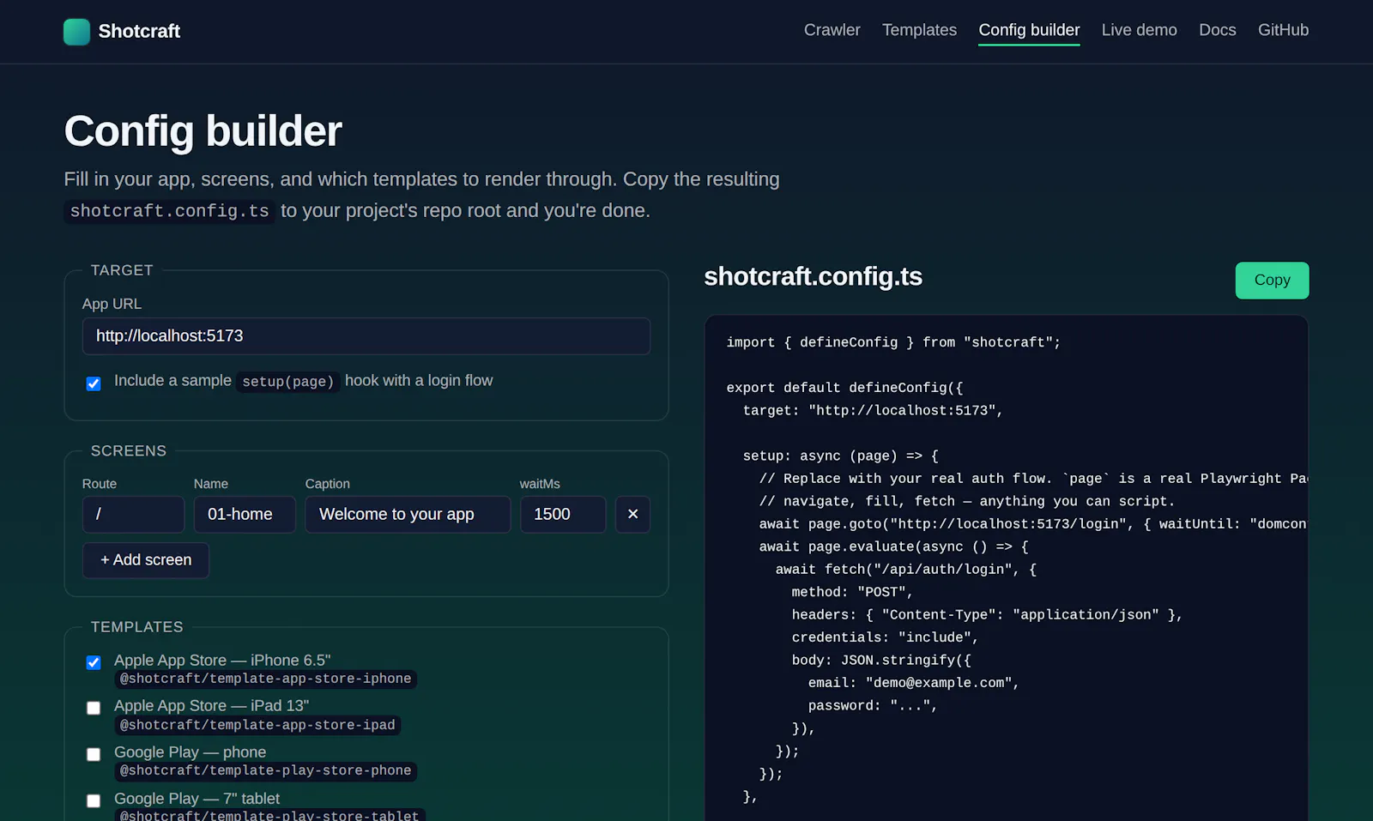The height and width of the screenshot is (821, 1373).
Task: Click the @shotcraft/template-app-store-iphone package name
Action: pos(265,679)
